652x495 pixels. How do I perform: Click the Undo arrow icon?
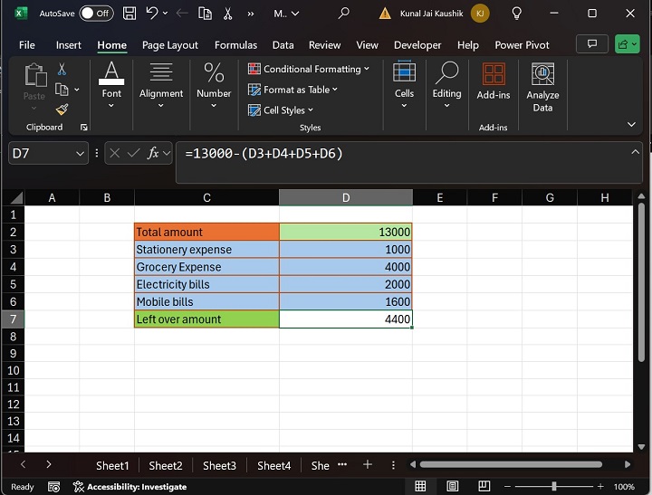pyautogui.click(x=152, y=14)
